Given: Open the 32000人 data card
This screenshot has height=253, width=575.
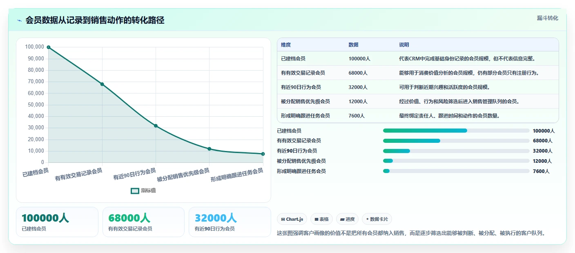Looking at the screenshot, I should (x=230, y=222).
